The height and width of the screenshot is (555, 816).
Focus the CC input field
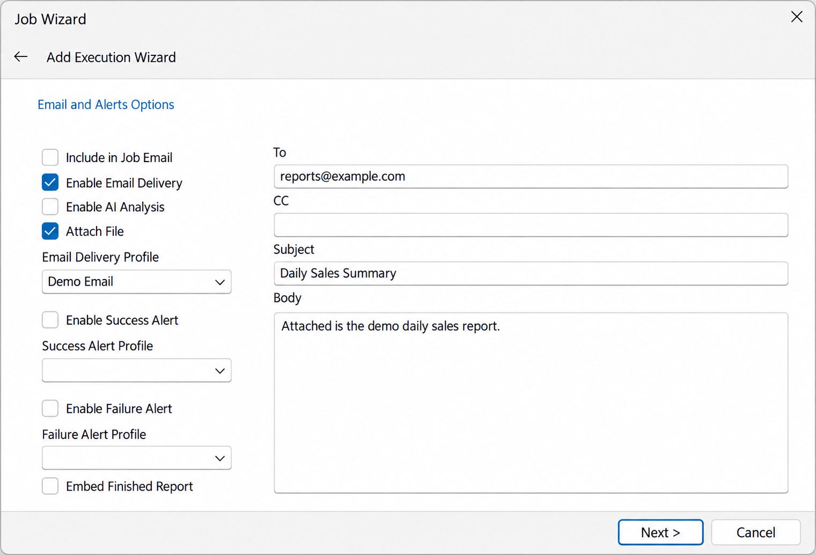[531, 225]
